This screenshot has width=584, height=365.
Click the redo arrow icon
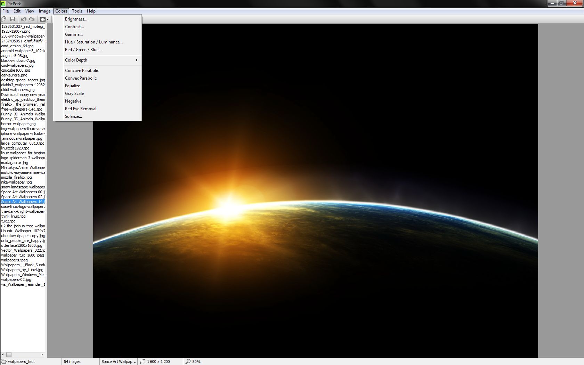point(32,19)
